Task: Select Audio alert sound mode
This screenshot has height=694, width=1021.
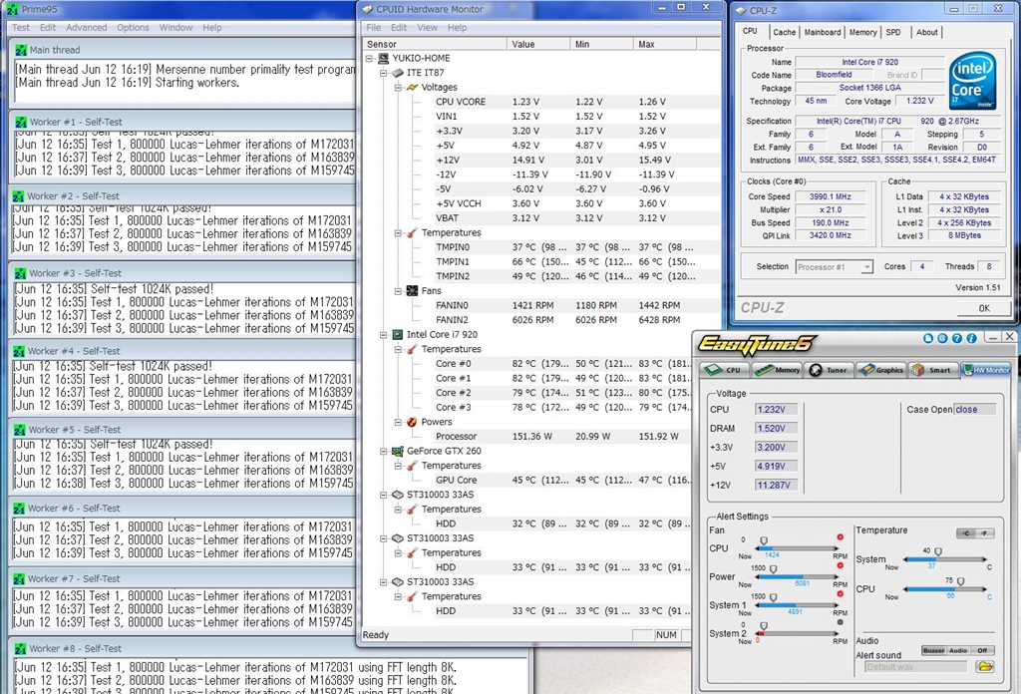Action: (x=958, y=650)
